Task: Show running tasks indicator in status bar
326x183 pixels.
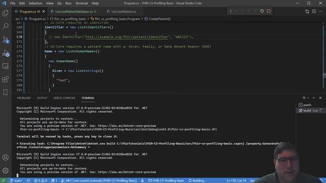Action: (54, 180)
